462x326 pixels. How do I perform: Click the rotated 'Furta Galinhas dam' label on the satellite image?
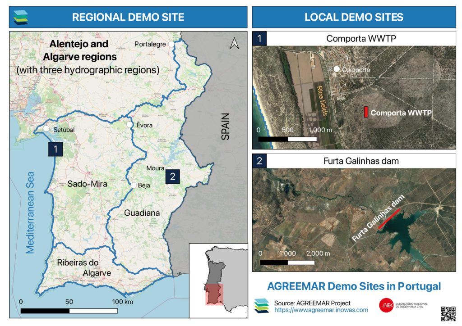[x=378, y=218]
